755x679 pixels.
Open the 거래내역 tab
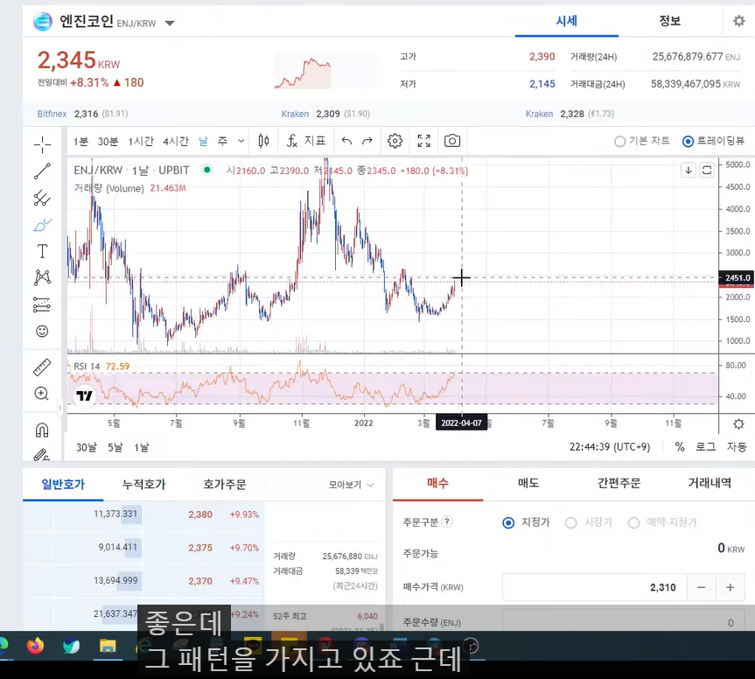coord(710,484)
